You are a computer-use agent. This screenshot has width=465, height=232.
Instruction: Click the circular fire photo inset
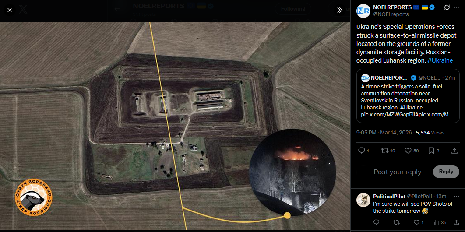point(292,172)
